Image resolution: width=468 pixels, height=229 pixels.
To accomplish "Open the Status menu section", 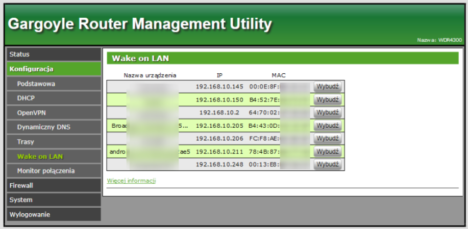I will (53, 54).
